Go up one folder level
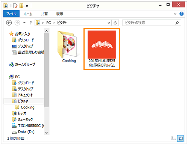 (31, 23)
